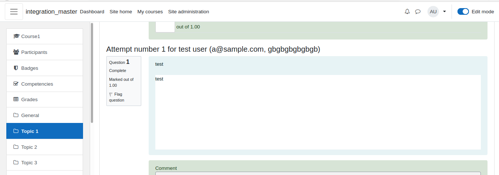Click the sidebar vertical scrollbar
The width and height of the screenshot is (499, 175).
[92, 72]
